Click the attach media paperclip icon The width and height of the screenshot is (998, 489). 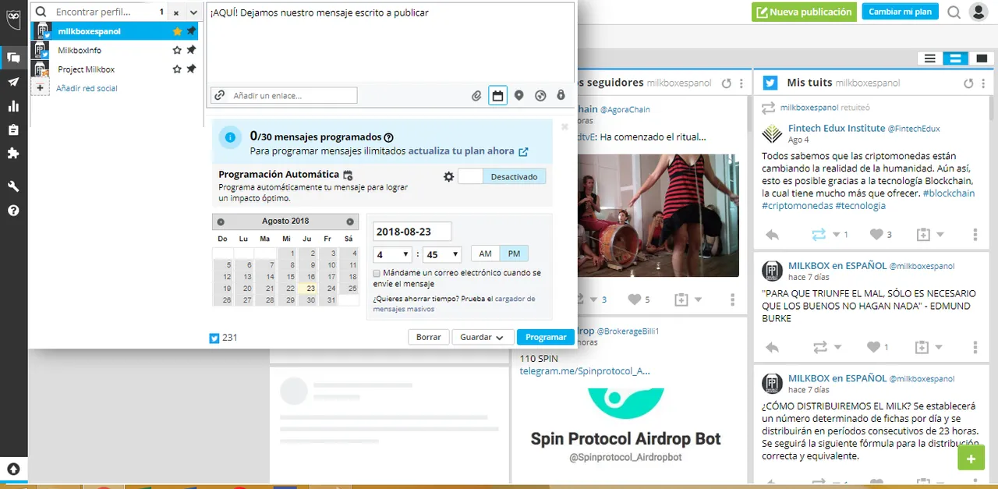(x=476, y=96)
